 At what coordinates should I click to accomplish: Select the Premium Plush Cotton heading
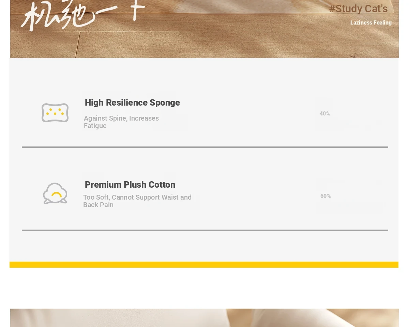click(130, 185)
